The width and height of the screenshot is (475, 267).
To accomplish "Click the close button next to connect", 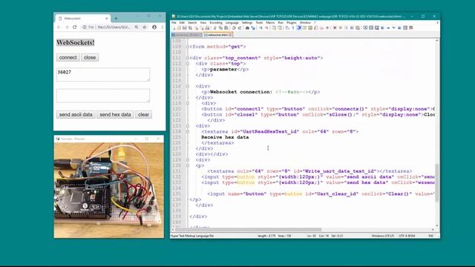I will pyautogui.click(x=90, y=58).
